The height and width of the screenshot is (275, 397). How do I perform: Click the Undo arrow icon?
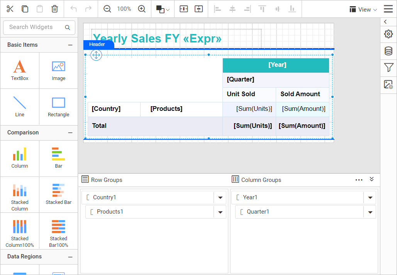73,9
